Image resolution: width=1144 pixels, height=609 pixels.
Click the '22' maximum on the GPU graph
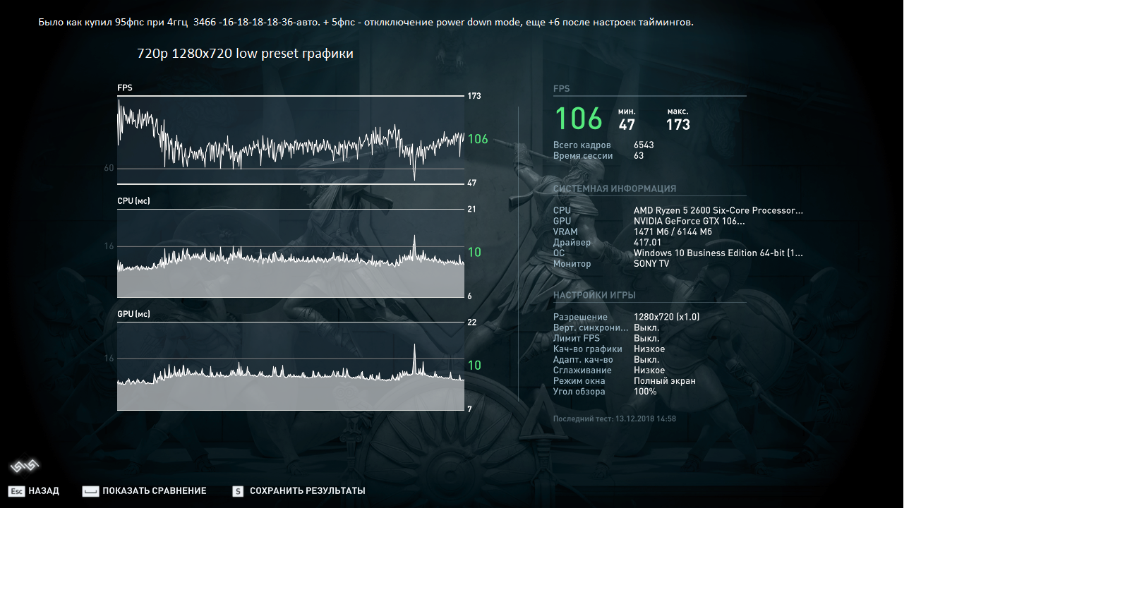click(472, 322)
